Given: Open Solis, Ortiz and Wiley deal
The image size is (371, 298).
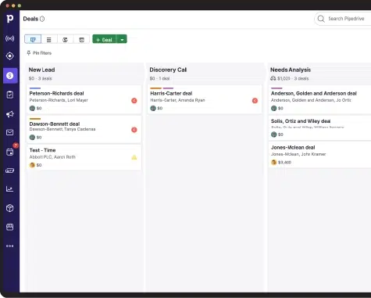Looking at the screenshot, I should [x=319, y=127].
